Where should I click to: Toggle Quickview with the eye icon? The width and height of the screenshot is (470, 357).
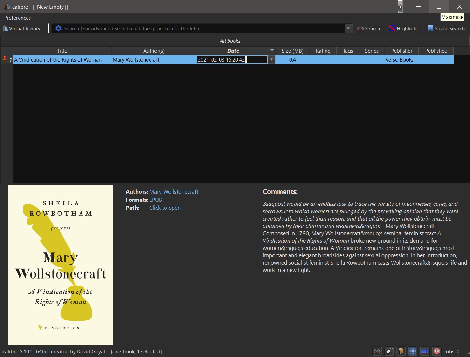tap(437, 351)
